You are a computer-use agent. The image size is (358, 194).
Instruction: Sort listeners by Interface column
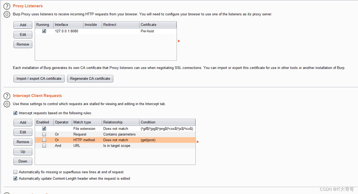tap(68, 25)
